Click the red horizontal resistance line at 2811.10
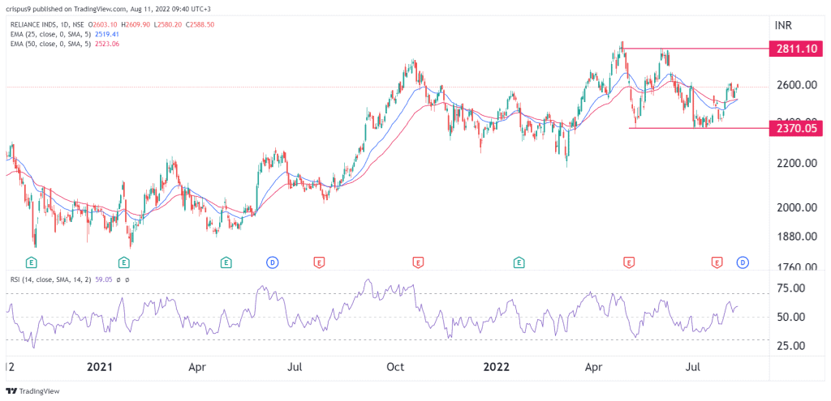 (695, 49)
